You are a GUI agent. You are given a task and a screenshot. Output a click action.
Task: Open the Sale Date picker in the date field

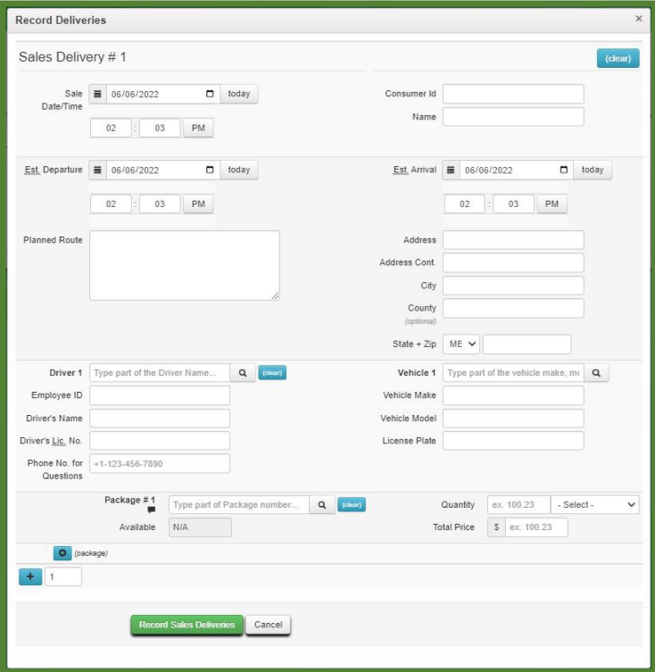pos(210,94)
